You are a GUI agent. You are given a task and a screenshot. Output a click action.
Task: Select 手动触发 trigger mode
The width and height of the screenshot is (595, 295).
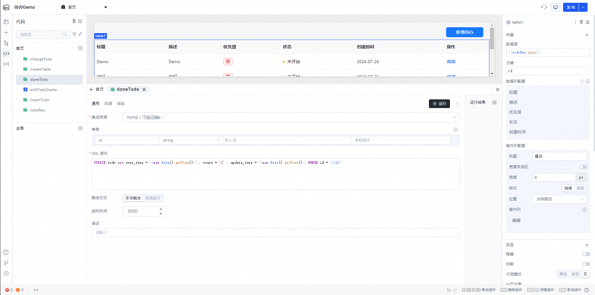pos(133,198)
